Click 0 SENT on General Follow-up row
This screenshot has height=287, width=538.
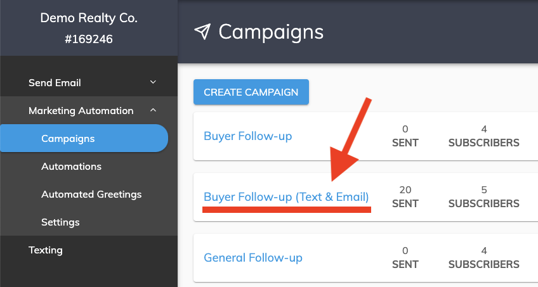(405, 258)
